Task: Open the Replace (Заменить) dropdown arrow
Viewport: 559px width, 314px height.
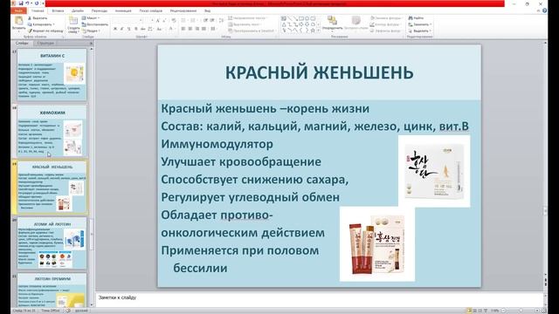Action: [431, 24]
